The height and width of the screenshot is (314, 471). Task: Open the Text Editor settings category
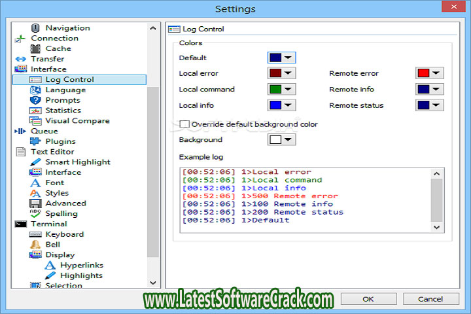tap(53, 152)
